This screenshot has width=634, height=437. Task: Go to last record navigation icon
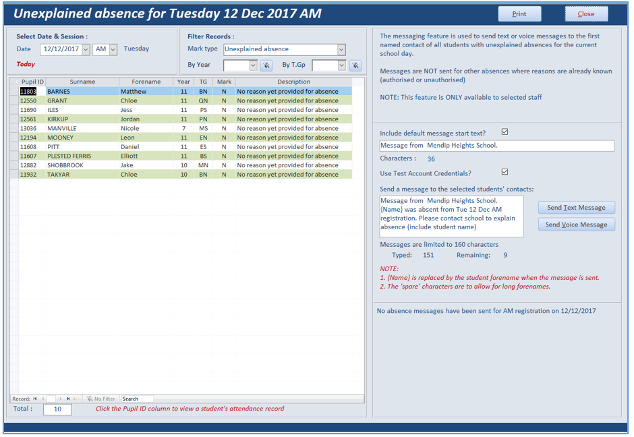tap(68, 399)
